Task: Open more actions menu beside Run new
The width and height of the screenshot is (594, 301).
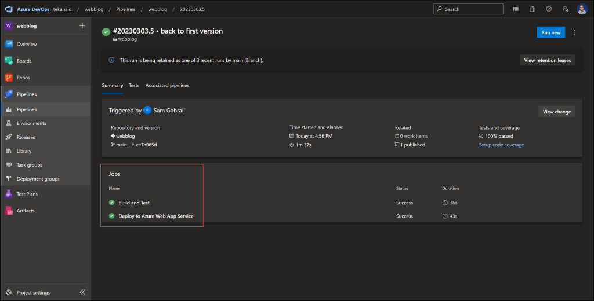Action: [575, 32]
